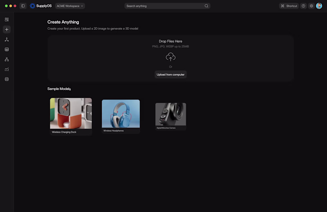Open the dashboard grid icon in sidebar
The image size is (327, 212).
pyautogui.click(x=7, y=19)
